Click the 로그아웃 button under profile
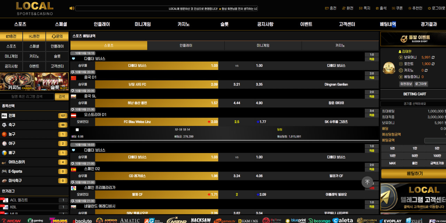The image size is (446, 223). 421,84
